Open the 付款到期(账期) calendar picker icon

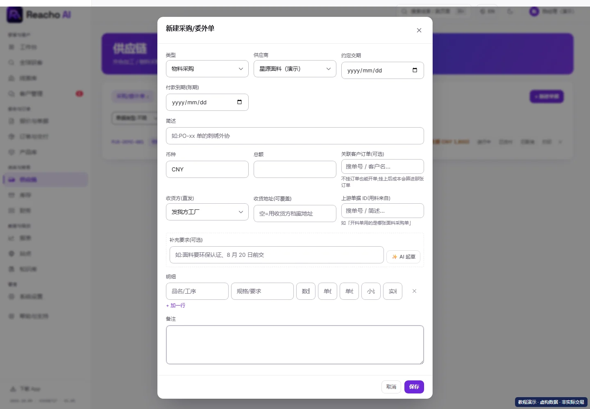pyautogui.click(x=239, y=102)
